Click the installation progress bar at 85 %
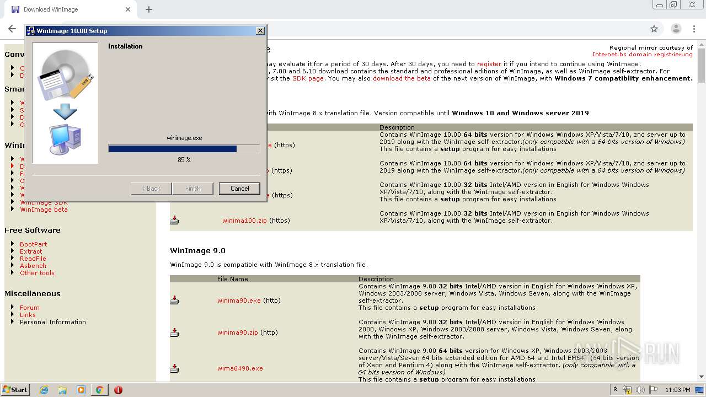This screenshot has width=706, height=397. [x=184, y=149]
